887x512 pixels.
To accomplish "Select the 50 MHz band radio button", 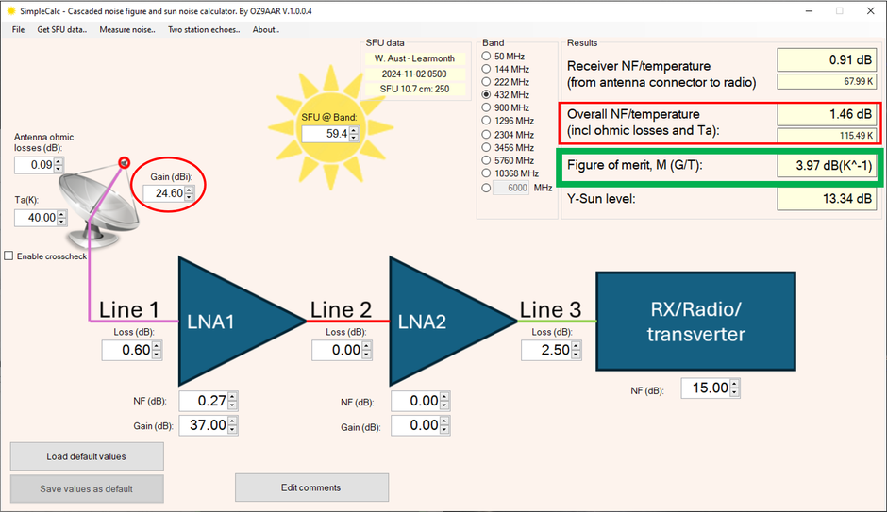I will [486, 56].
